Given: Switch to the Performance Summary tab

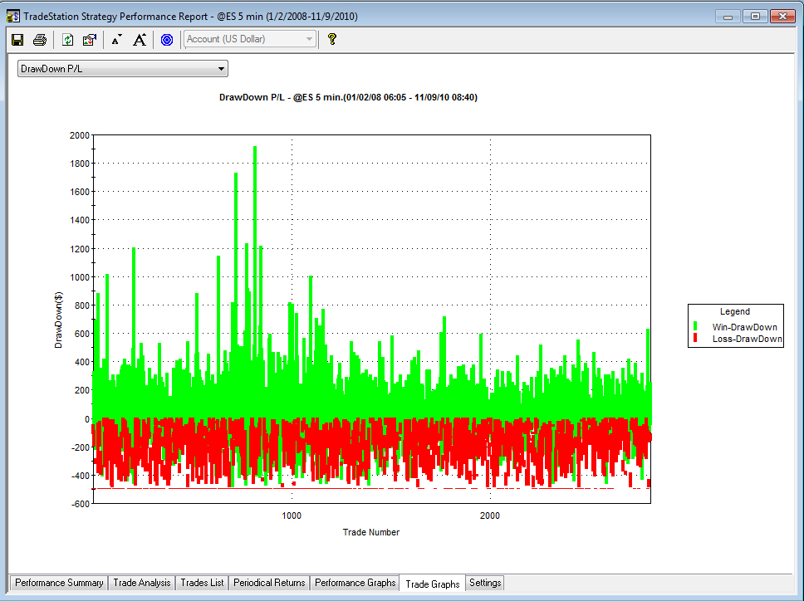Looking at the screenshot, I should point(59,583).
